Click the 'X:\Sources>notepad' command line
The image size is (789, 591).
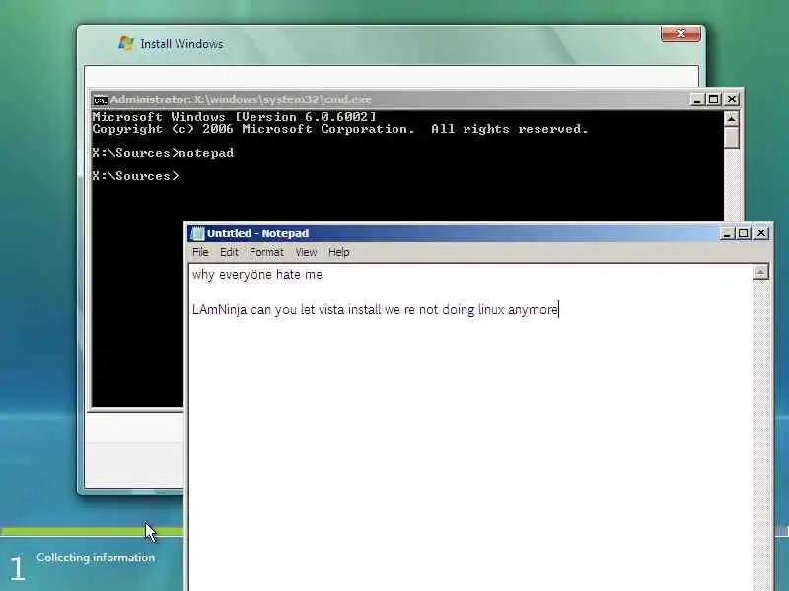(163, 153)
